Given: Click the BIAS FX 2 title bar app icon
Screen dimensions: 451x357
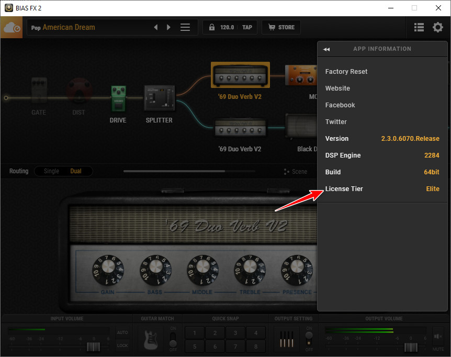Looking at the screenshot, I should [8, 8].
